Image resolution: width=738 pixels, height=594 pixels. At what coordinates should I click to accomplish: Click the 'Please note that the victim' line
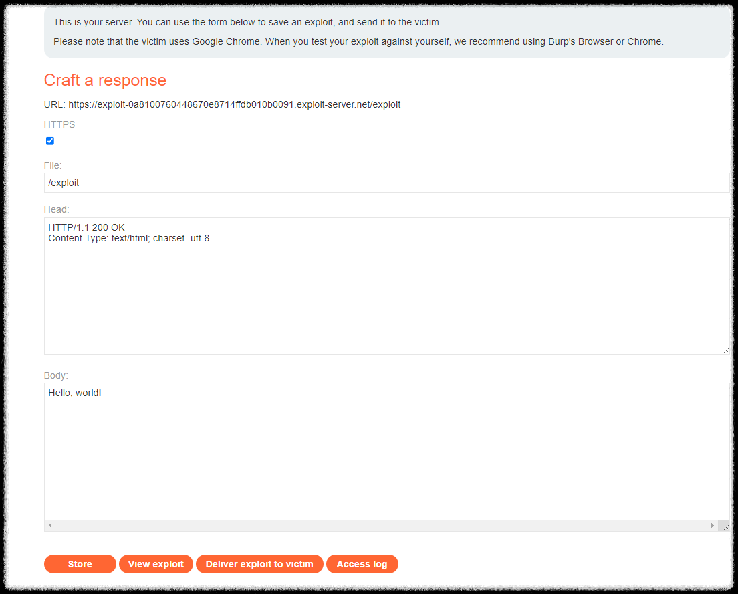coord(359,41)
